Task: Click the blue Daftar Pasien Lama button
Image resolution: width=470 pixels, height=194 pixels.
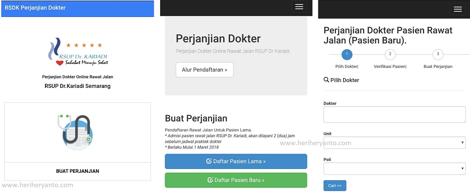Action: click(236, 161)
